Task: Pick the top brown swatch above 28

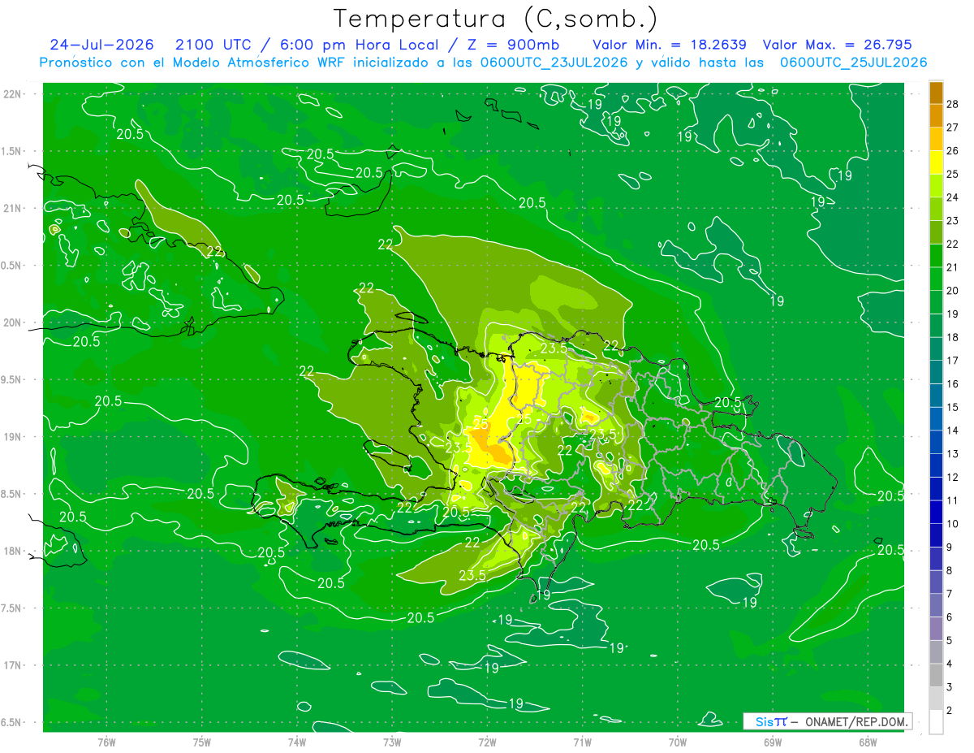Action: point(936,93)
